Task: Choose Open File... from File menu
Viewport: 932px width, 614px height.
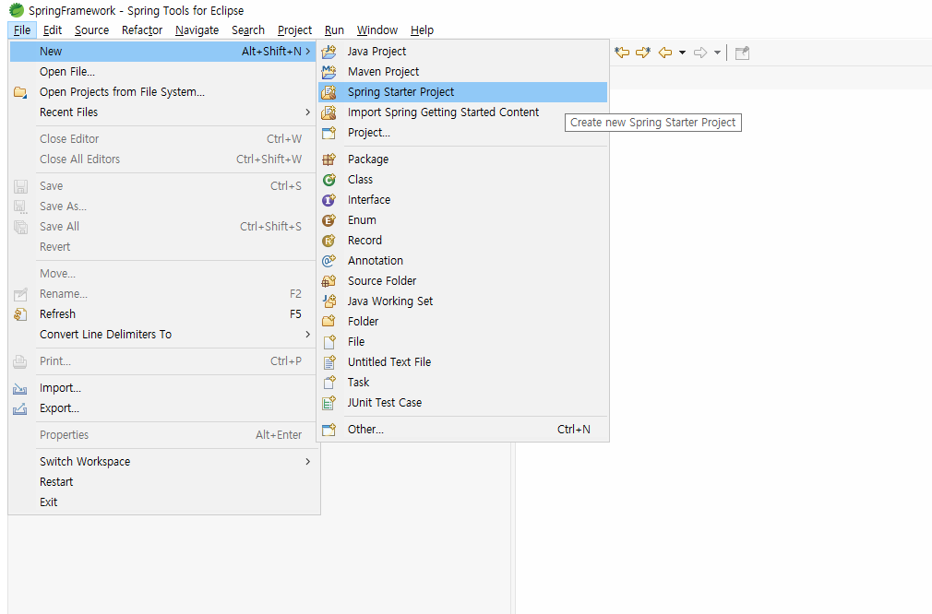Action: click(161, 72)
